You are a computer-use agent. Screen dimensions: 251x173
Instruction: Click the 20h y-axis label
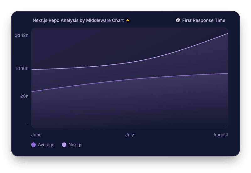click(x=24, y=96)
